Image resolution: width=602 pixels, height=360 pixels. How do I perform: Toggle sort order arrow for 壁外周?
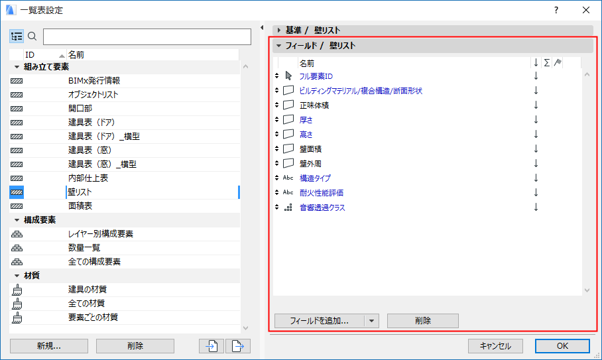pos(536,163)
